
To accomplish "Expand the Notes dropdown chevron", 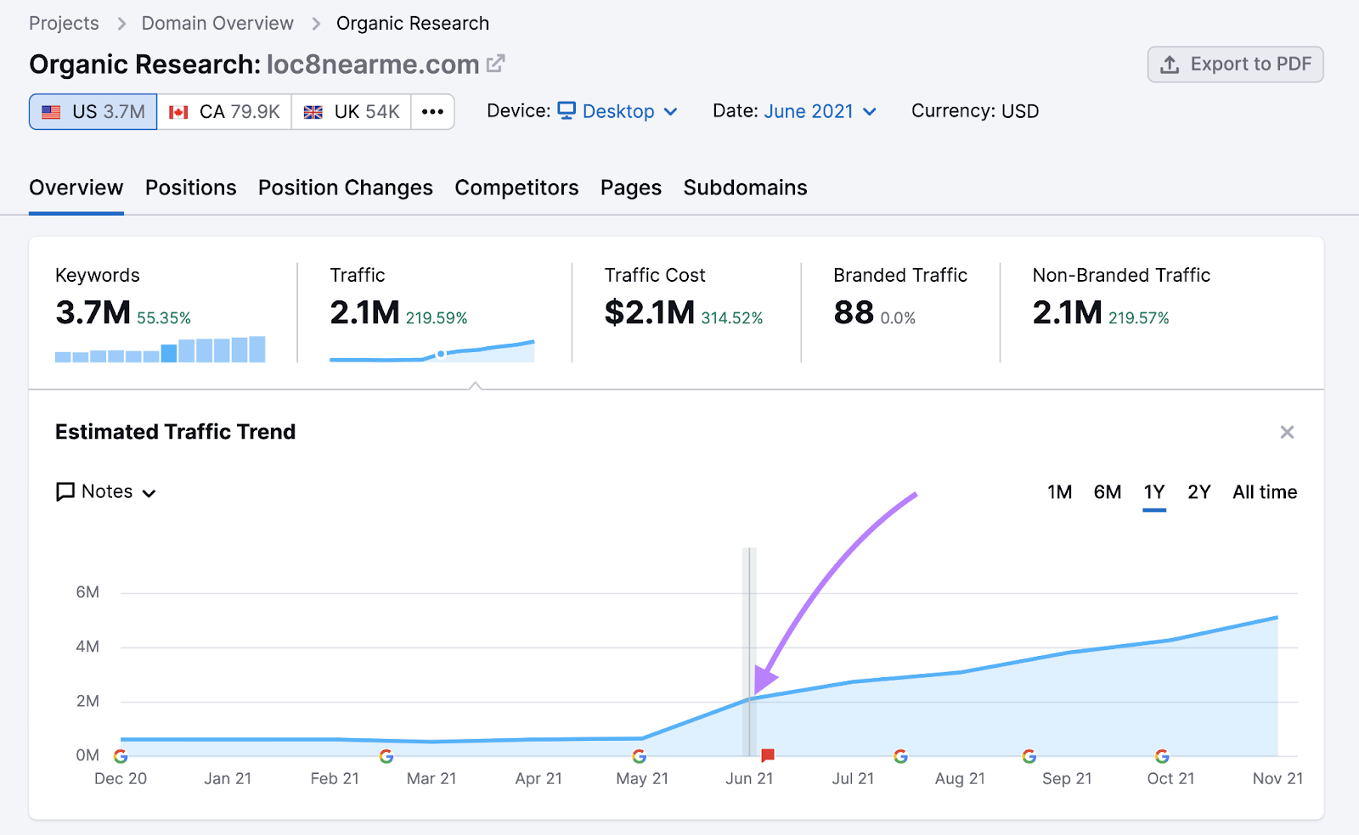I will click(149, 493).
